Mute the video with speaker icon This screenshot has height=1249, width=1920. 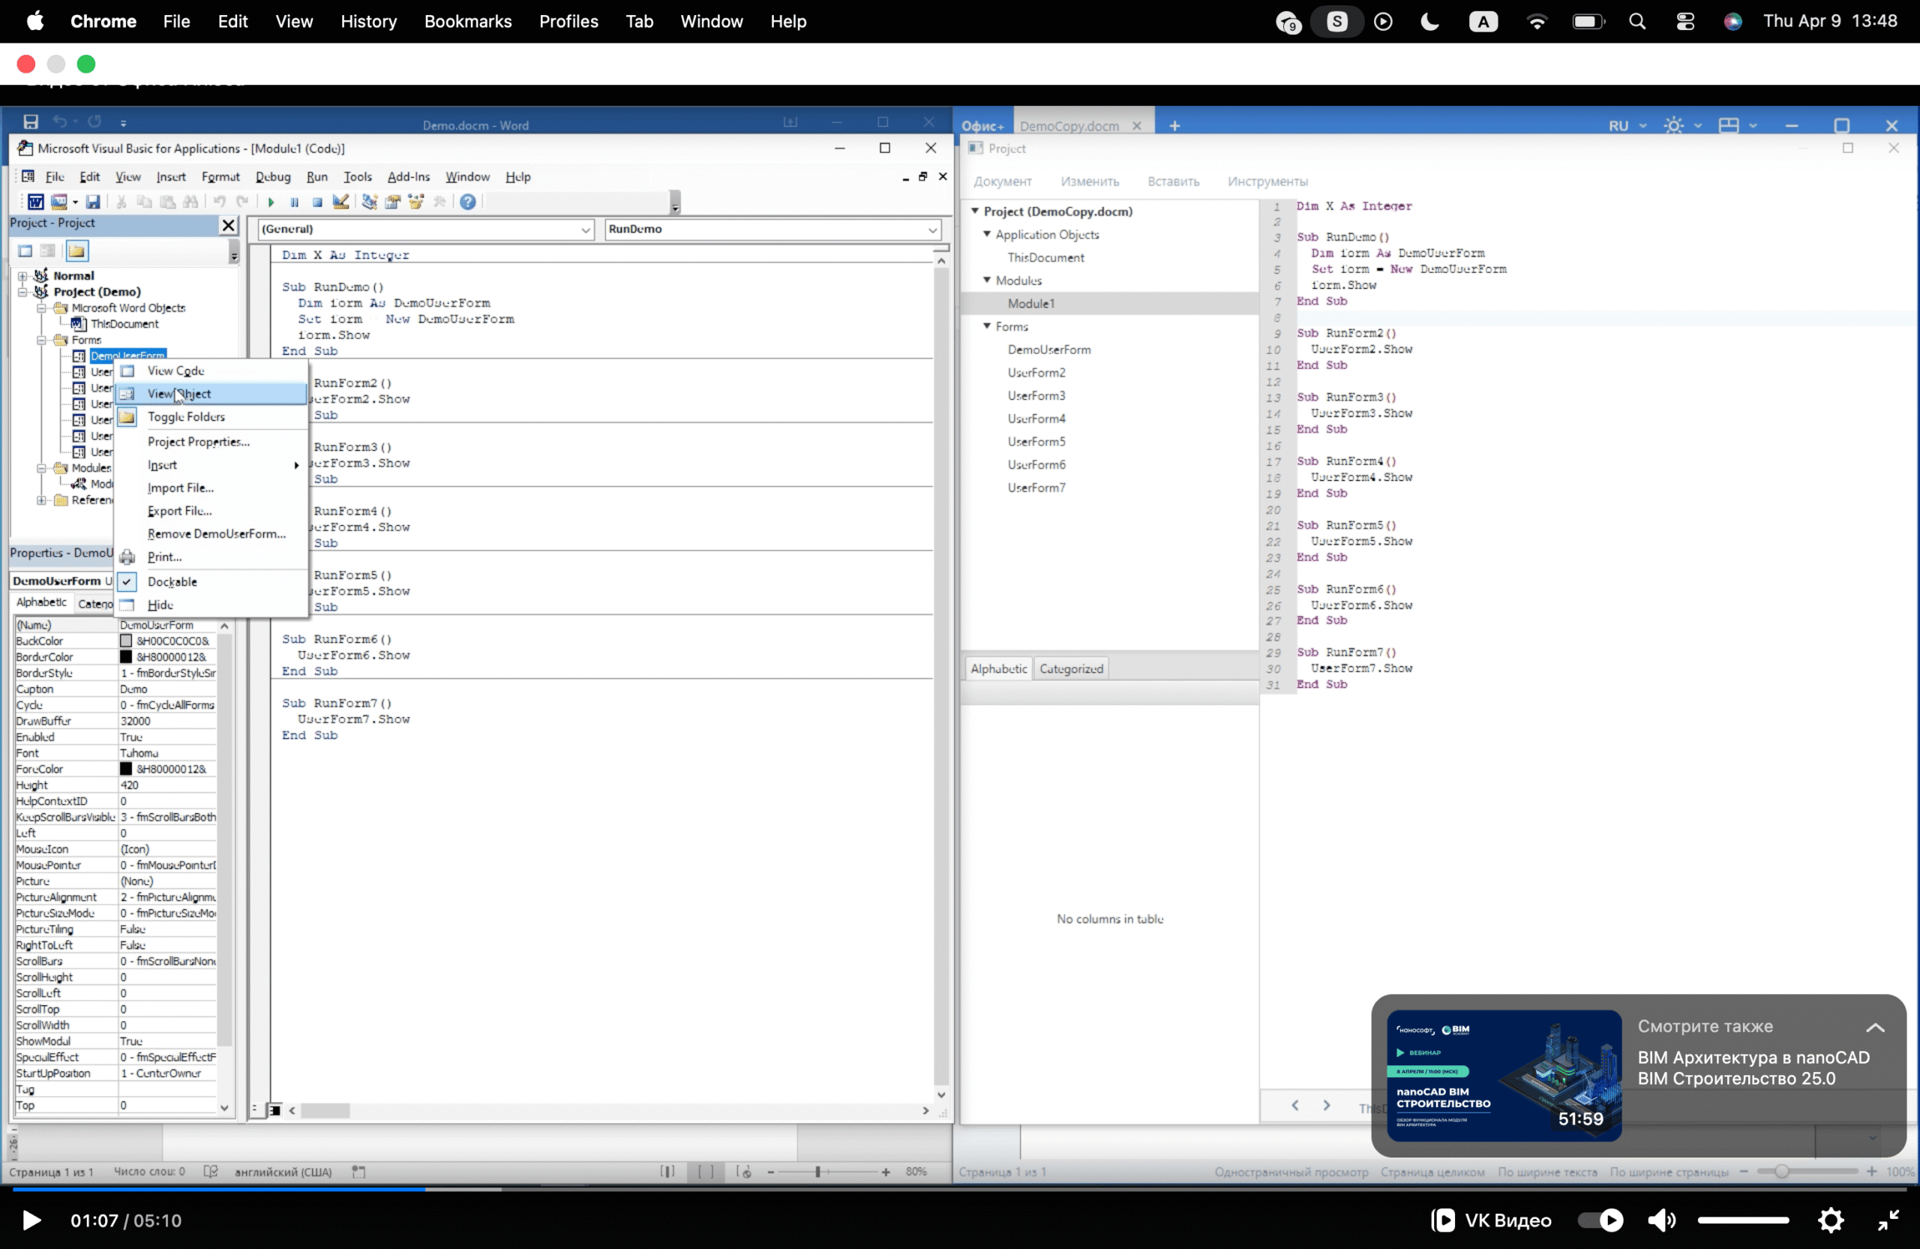(1661, 1220)
